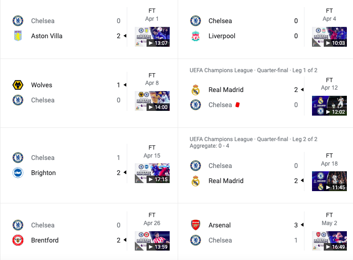The height and width of the screenshot is (260, 353).
Task: Play the 16:49 Arsenal vs Chelsea highlights
Action: tap(329, 241)
